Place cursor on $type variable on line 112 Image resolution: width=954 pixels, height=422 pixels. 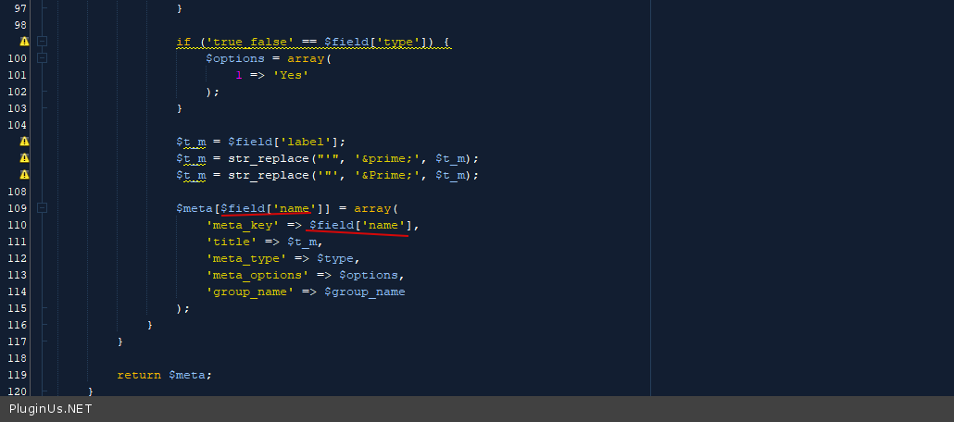[335, 258]
